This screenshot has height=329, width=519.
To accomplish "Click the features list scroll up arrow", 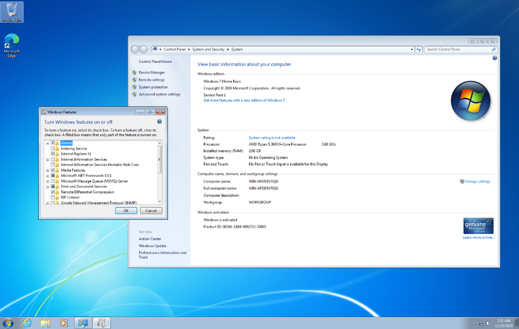I will tap(160, 143).
